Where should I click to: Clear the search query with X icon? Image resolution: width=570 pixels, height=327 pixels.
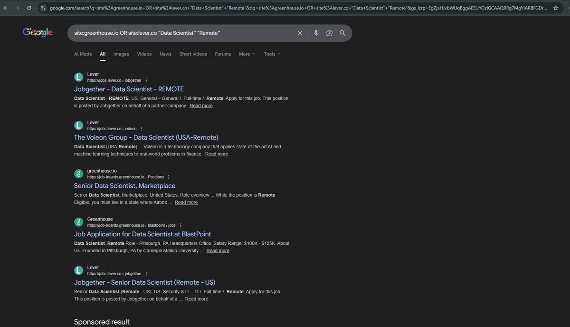point(300,33)
